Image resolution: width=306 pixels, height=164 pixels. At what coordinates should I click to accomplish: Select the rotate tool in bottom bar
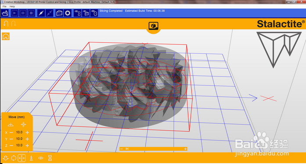(x=14, y=158)
